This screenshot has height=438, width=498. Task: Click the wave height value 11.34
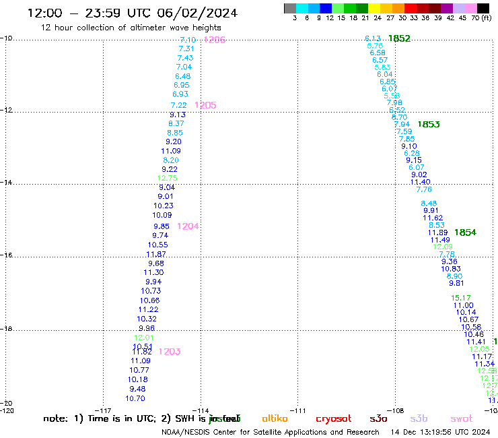click(x=485, y=364)
